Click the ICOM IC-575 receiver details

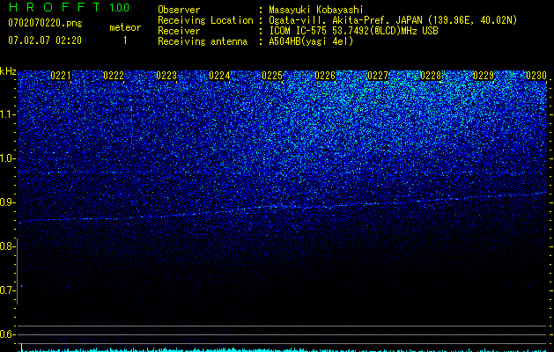pos(353,31)
